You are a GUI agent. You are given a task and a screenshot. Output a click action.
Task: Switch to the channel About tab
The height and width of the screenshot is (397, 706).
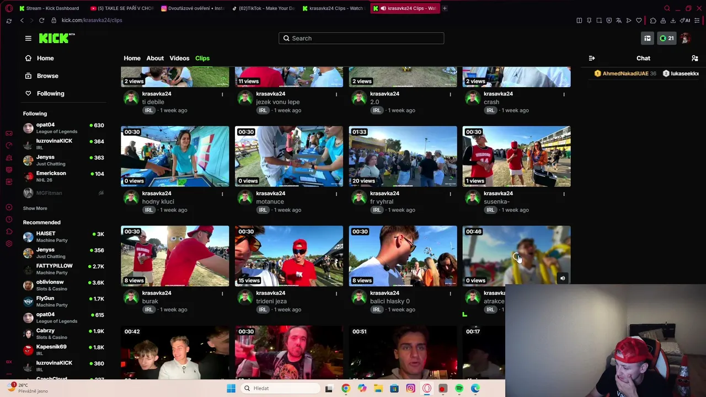tap(155, 58)
